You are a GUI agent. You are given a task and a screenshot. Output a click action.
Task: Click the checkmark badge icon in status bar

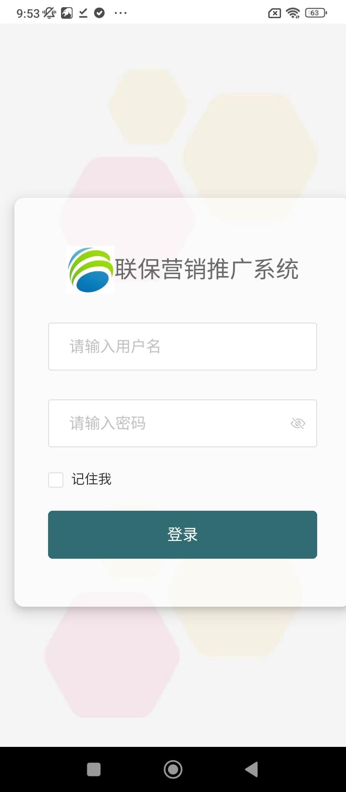[x=99, y=13]
